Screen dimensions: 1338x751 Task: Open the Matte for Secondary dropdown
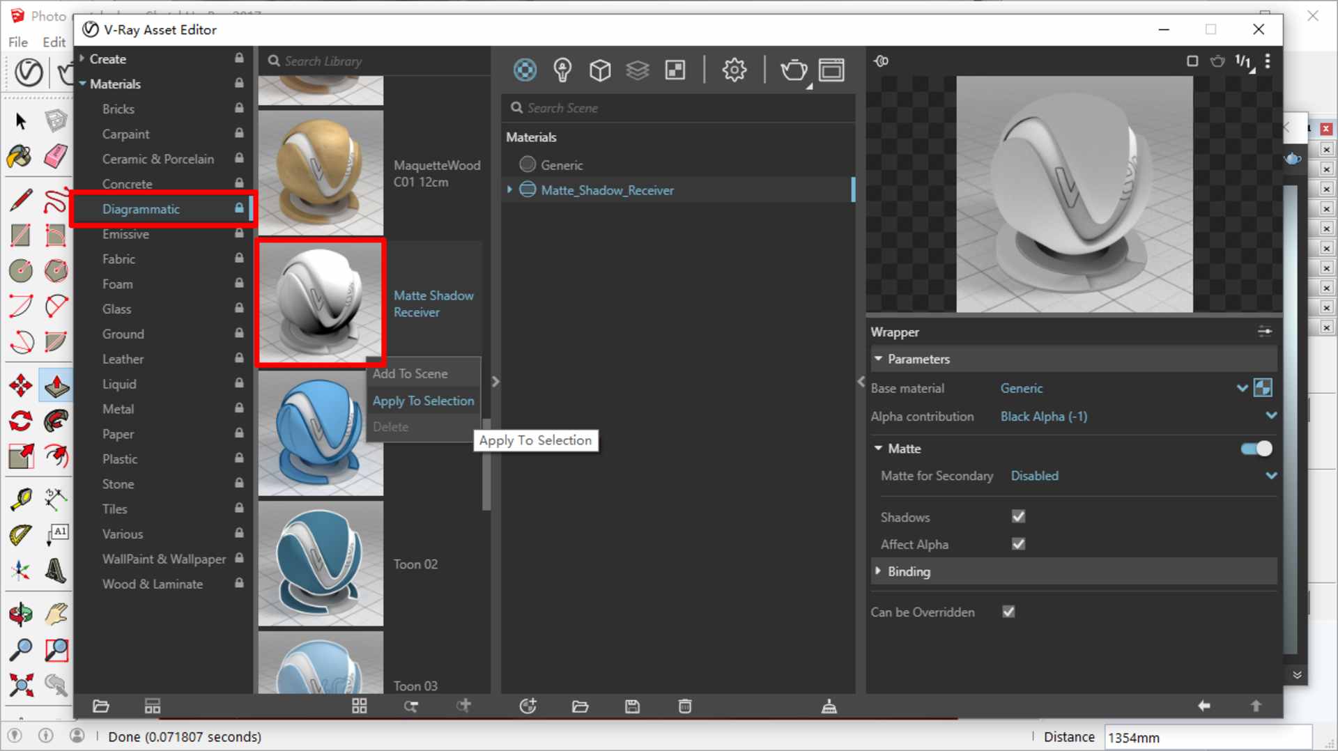1272,476
